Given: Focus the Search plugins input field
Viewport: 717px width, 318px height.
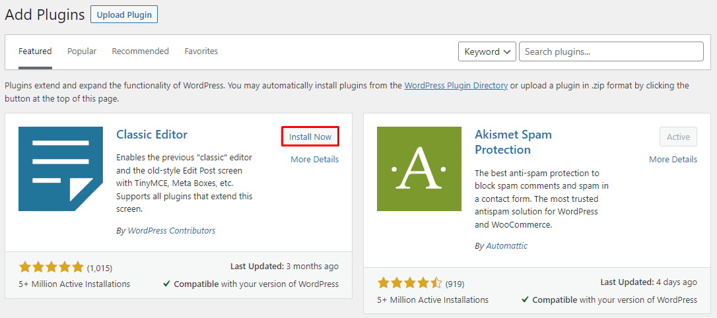Looking at the screenshot, I should (x=611, y=51).
